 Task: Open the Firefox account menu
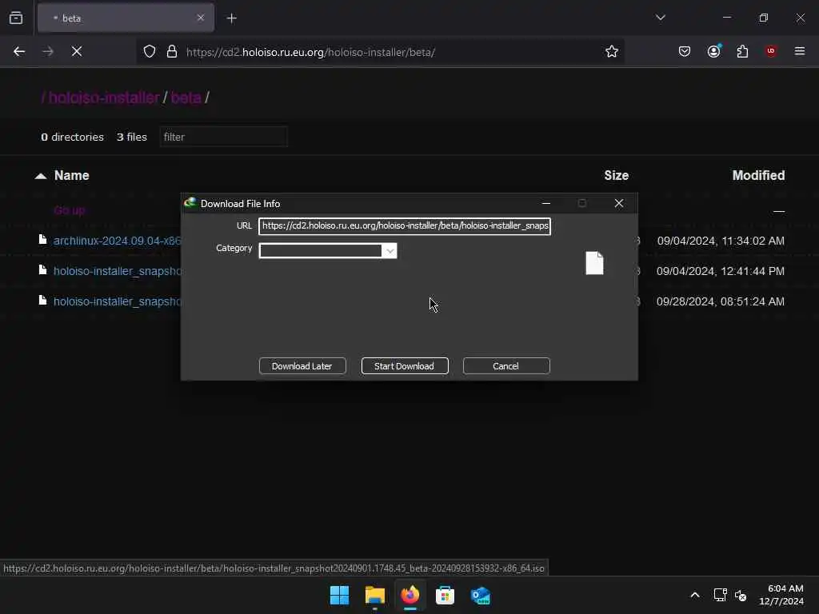coord(714,51)
